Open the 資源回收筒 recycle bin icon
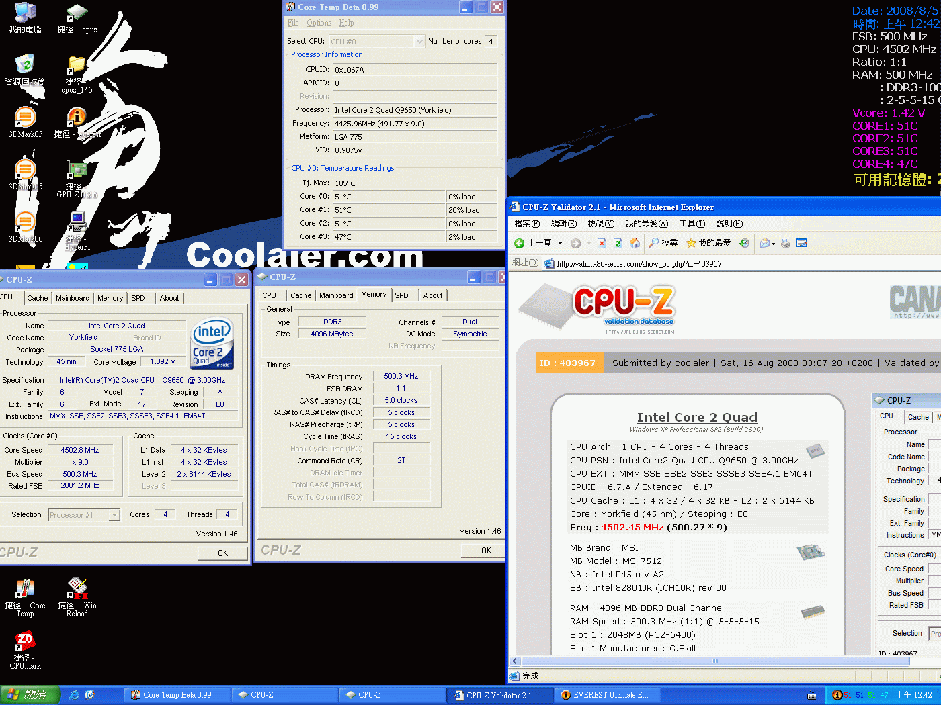The height and width of the screenshot is (705, 941). [x=25, y=70]
